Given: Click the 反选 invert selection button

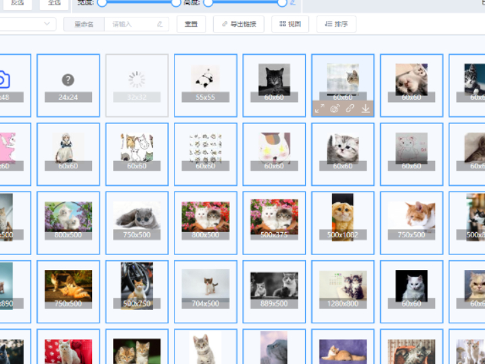Looking at the screenshot, I should 18,3.
